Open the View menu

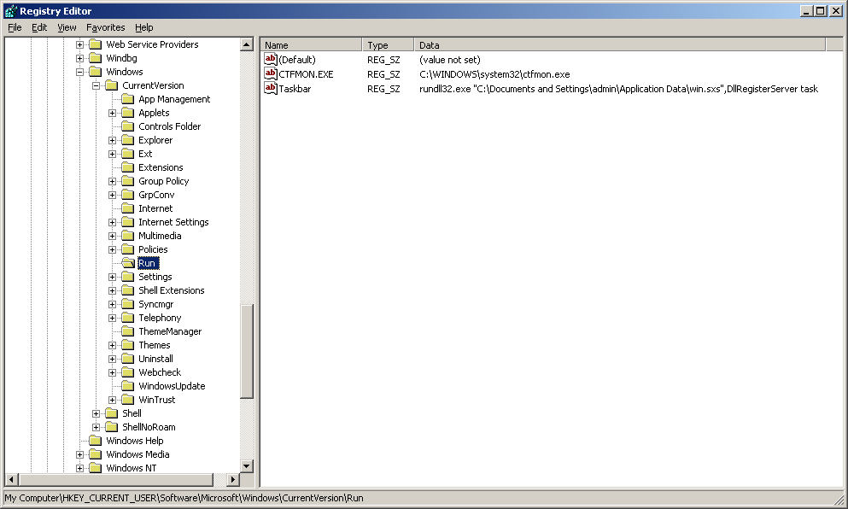tap(67, 27)
